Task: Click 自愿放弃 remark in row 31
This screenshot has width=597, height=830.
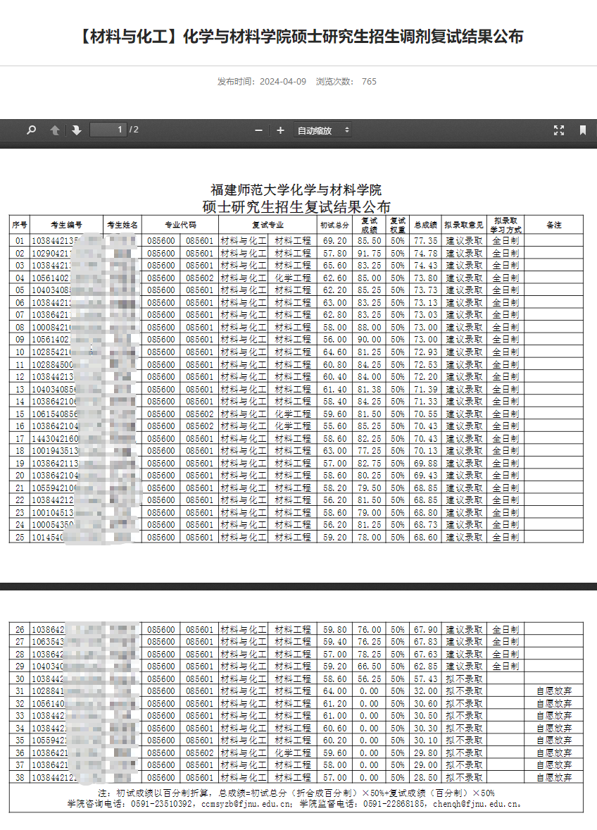Action: click(x=553, y=691)
